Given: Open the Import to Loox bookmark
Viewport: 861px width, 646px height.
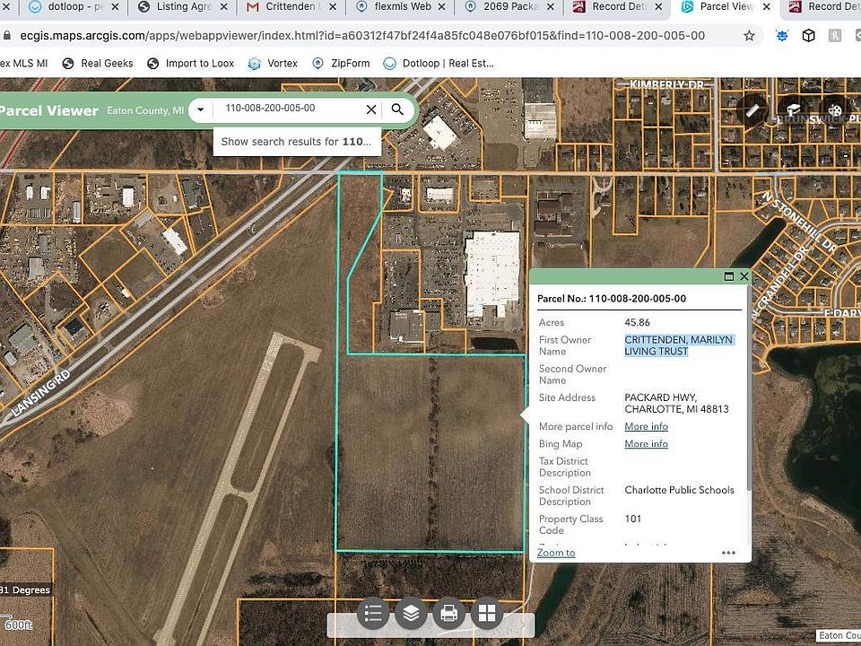Looking at the screenshot, I should pyautogui.click(x=190, y=63).
